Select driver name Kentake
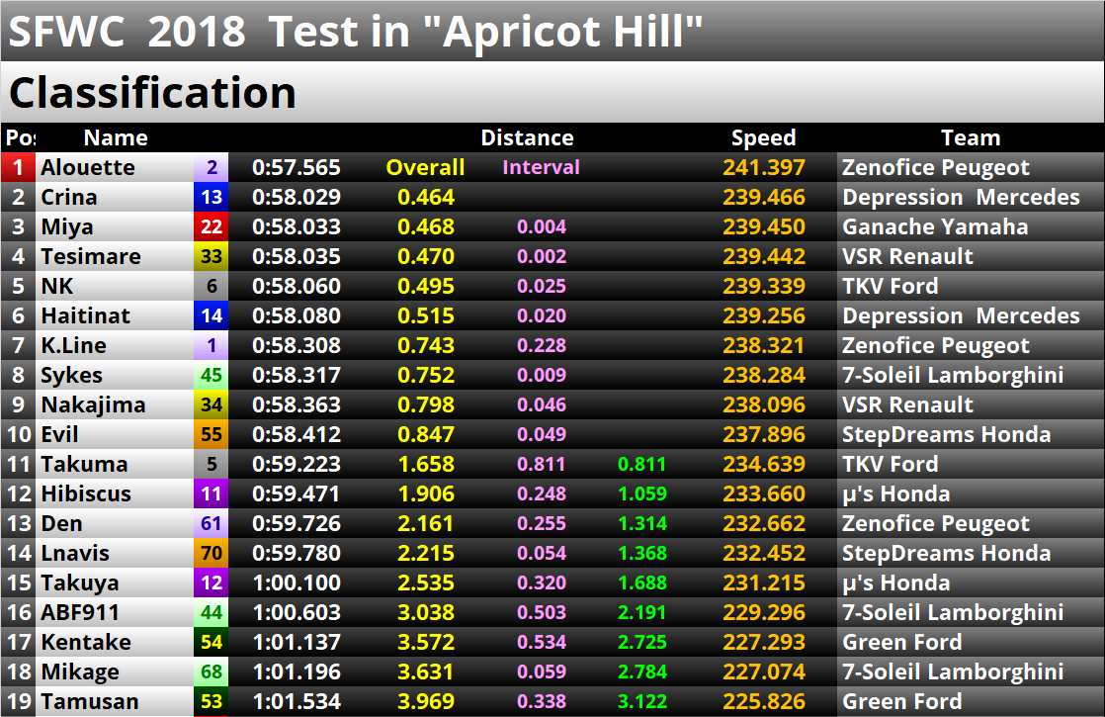The height and width of the screenshot is (717, 1105). (86, 642)
